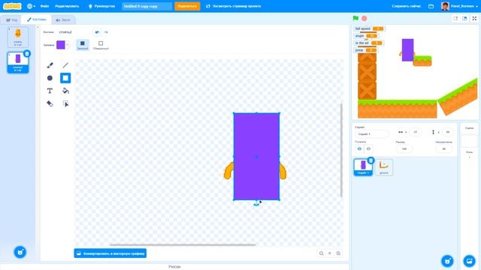Select the second purple costume thumbnail
The height and width of the screenshot is (270, 481).
pos(18,63)
